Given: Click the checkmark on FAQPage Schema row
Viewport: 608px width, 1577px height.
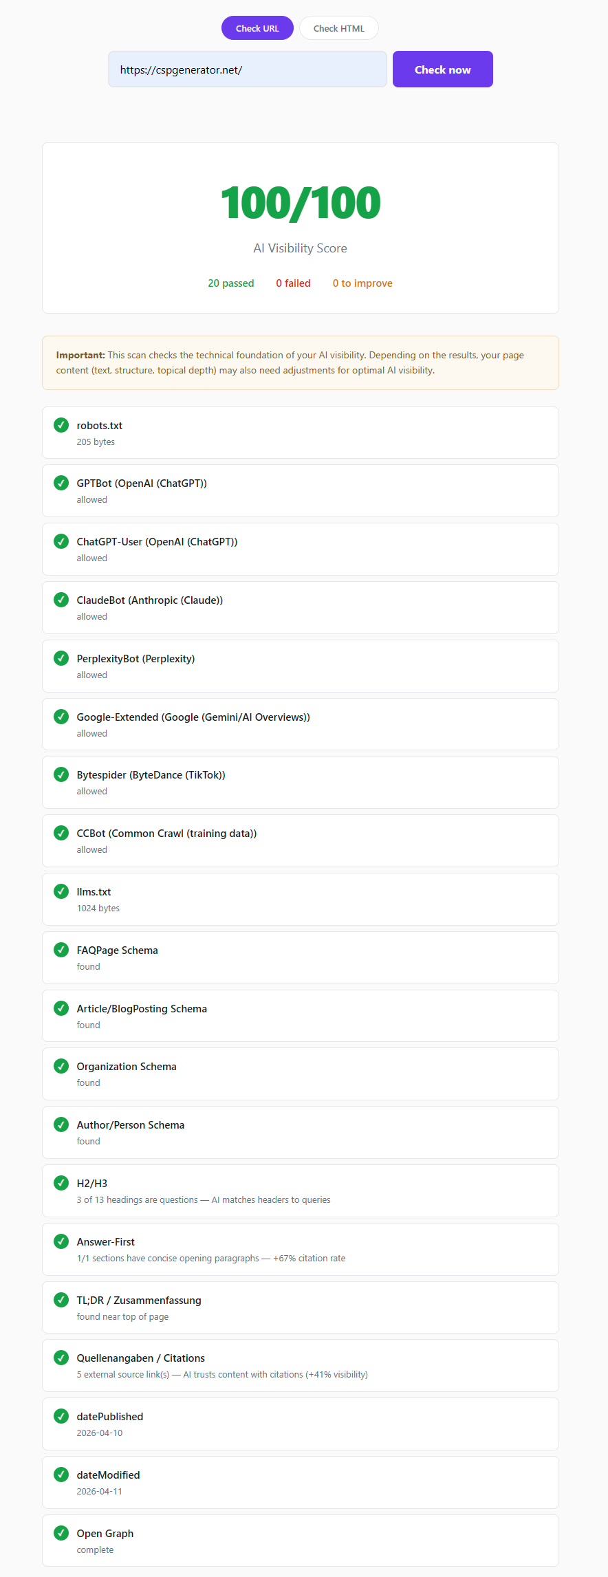Looking at the screenshot, I should (61, 949).
